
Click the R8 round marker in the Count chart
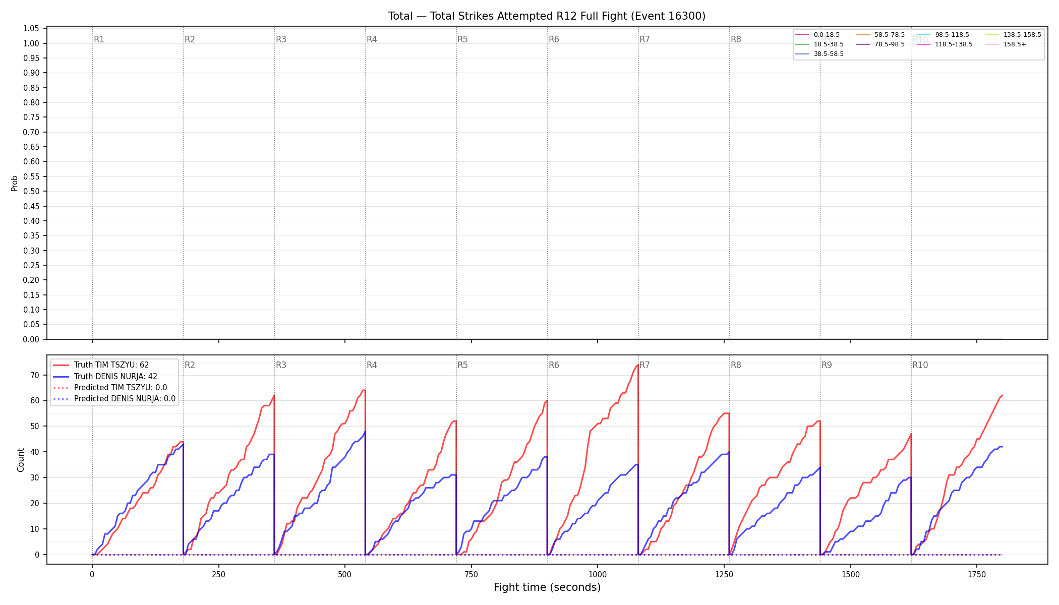736,365
